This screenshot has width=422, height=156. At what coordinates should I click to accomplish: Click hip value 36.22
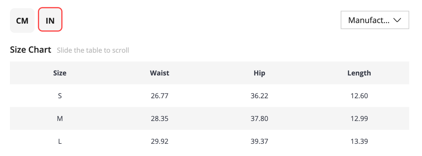point(259,96)
